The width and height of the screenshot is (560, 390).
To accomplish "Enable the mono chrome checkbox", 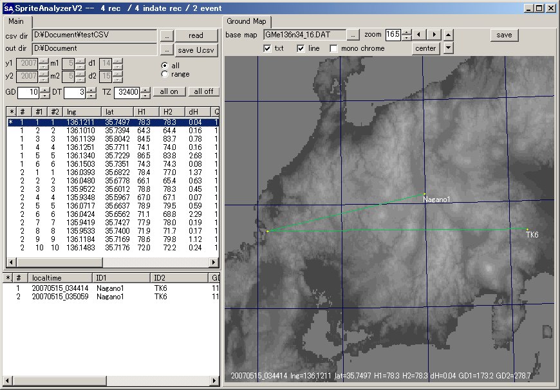I will (x=333, y=48).
